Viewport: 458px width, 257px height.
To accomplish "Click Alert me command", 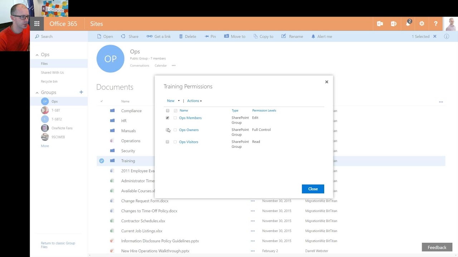I will point(321,36).
